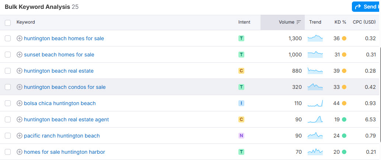
Task: Click trend sparkline for bolsa chica huntington beach
Action: click(315, 103)
